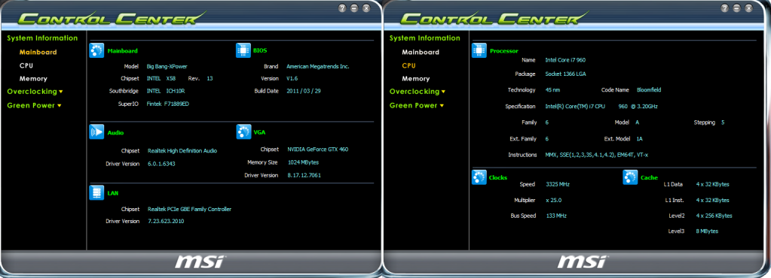Click the MSI logo in left window

pyautogui.click(x=200, y=261)
